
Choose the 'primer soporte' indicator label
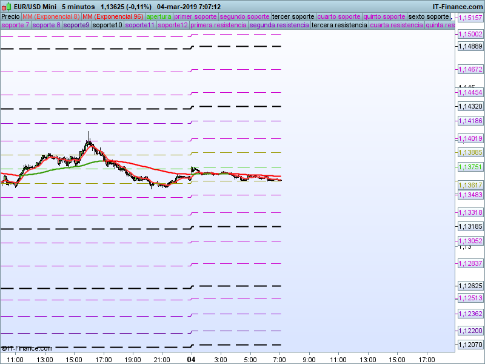[x=195, y=16]
